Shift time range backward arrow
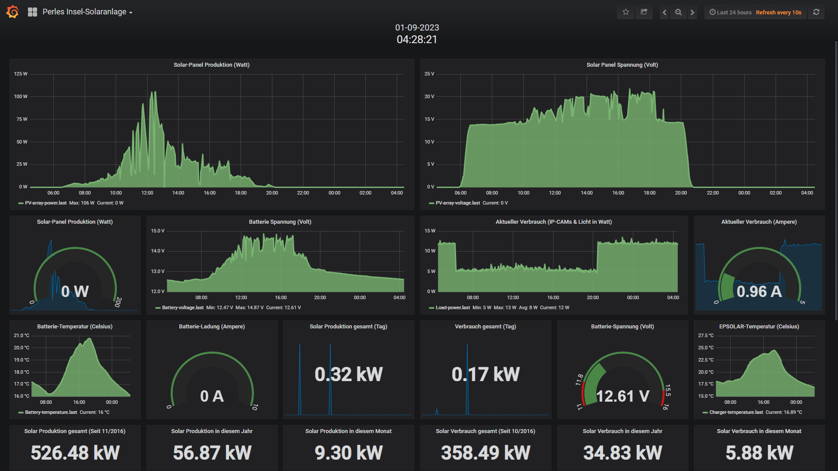 664,12
